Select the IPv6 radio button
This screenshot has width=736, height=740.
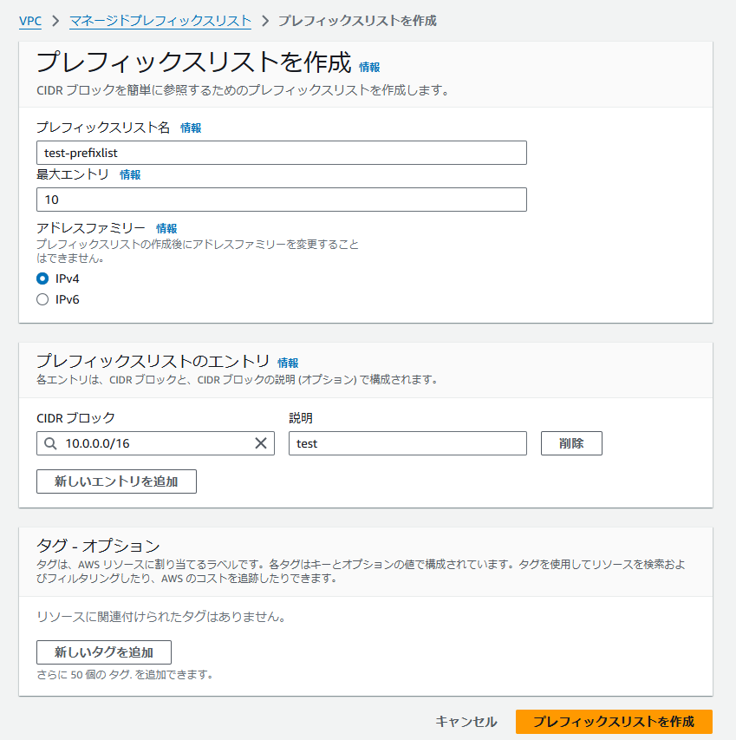(42, 299)
